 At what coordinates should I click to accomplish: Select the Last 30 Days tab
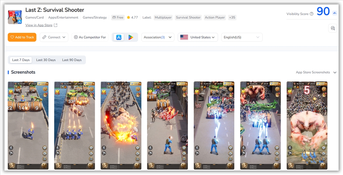coord(46,60)
